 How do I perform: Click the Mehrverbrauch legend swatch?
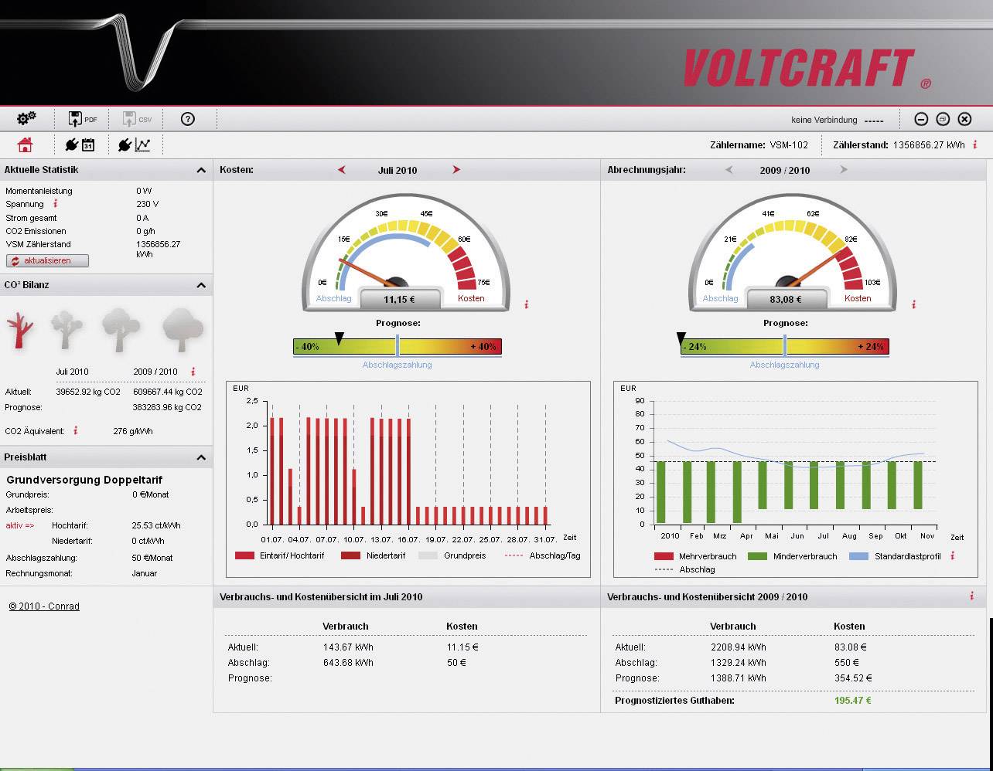point(664,556)
